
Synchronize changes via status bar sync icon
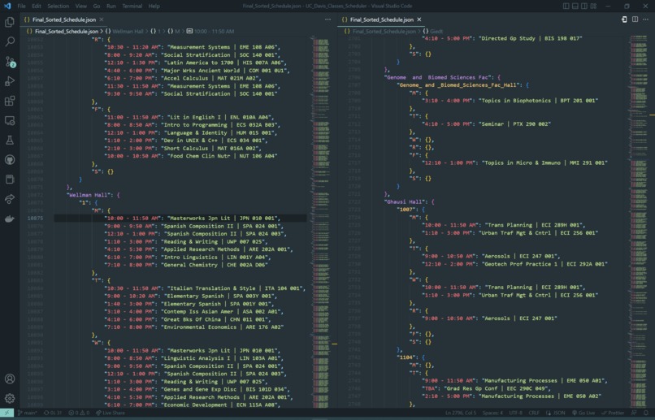click(53, 413)
